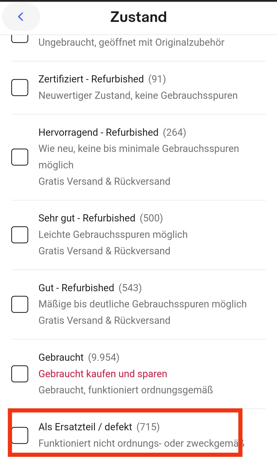Check the Zertifiziert - Refurbished checkbox

20,87
